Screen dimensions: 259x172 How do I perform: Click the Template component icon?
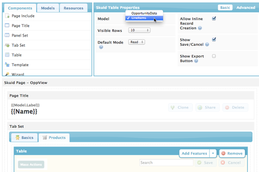click(x=7, y=65)
